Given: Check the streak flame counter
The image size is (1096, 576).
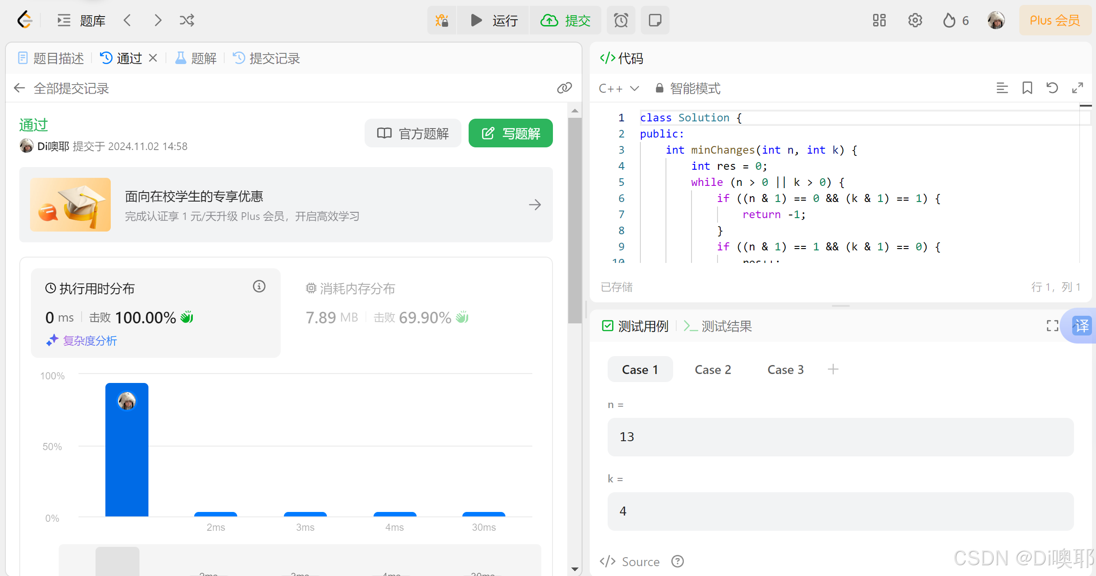Looking at the screenshot, I should pyautogui.click(x=955, y=20).
